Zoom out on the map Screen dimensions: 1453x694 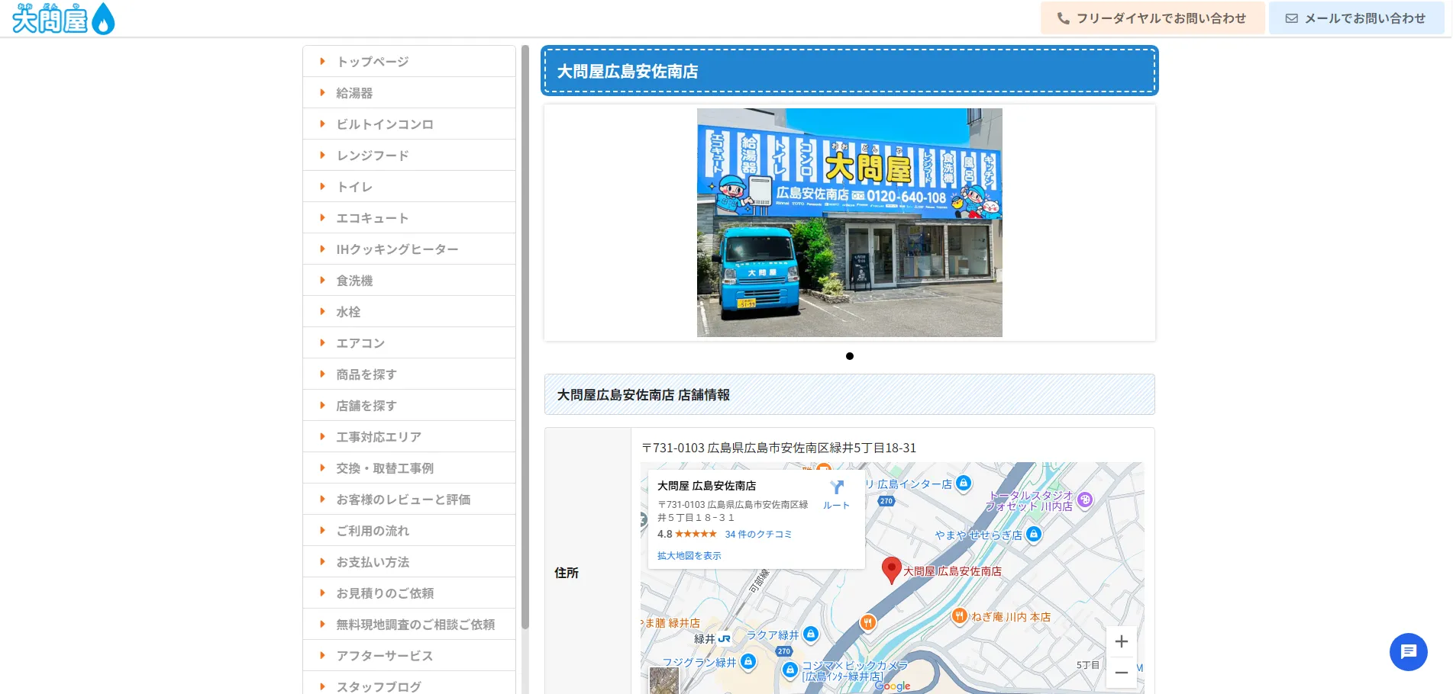point(1121,673)
